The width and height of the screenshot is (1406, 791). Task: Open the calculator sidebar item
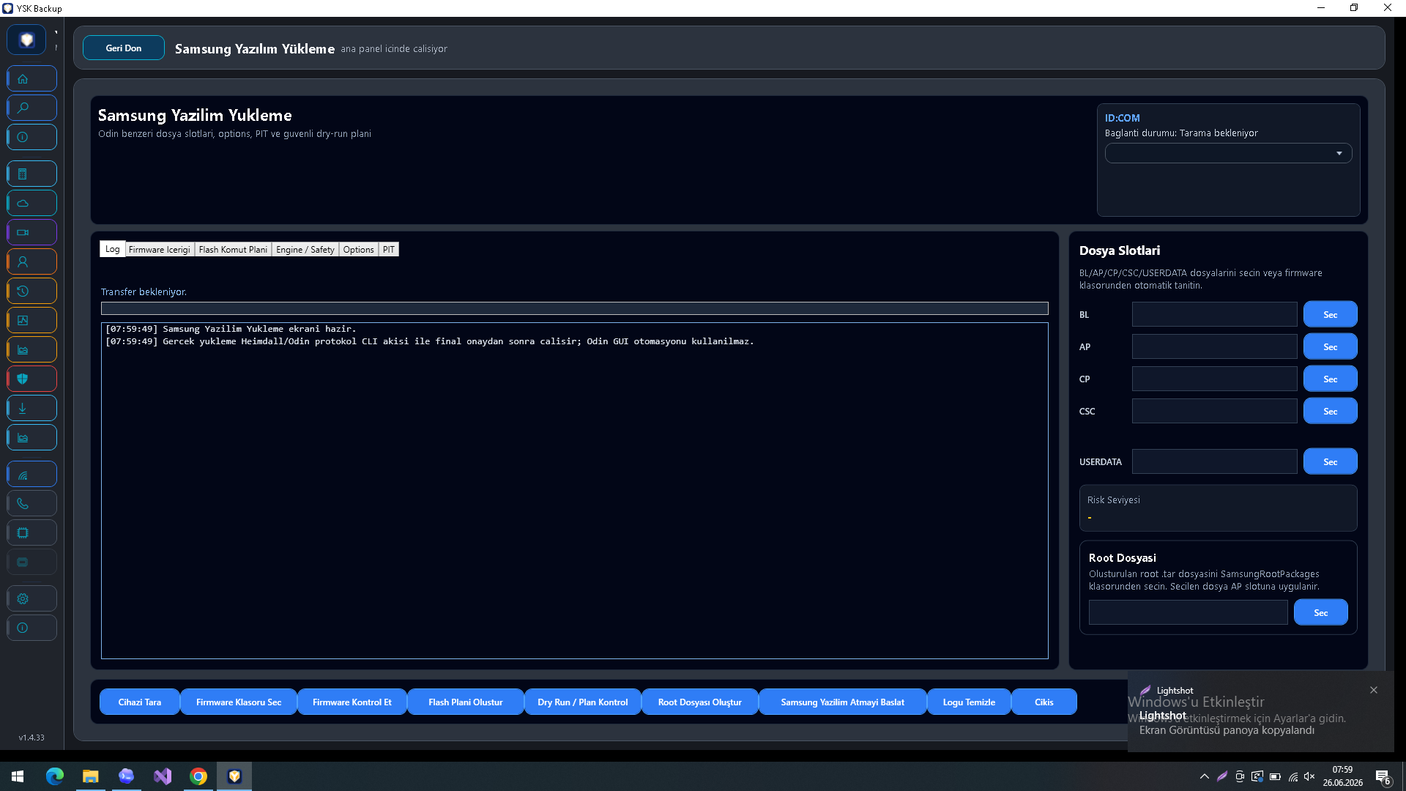[31, 174]
